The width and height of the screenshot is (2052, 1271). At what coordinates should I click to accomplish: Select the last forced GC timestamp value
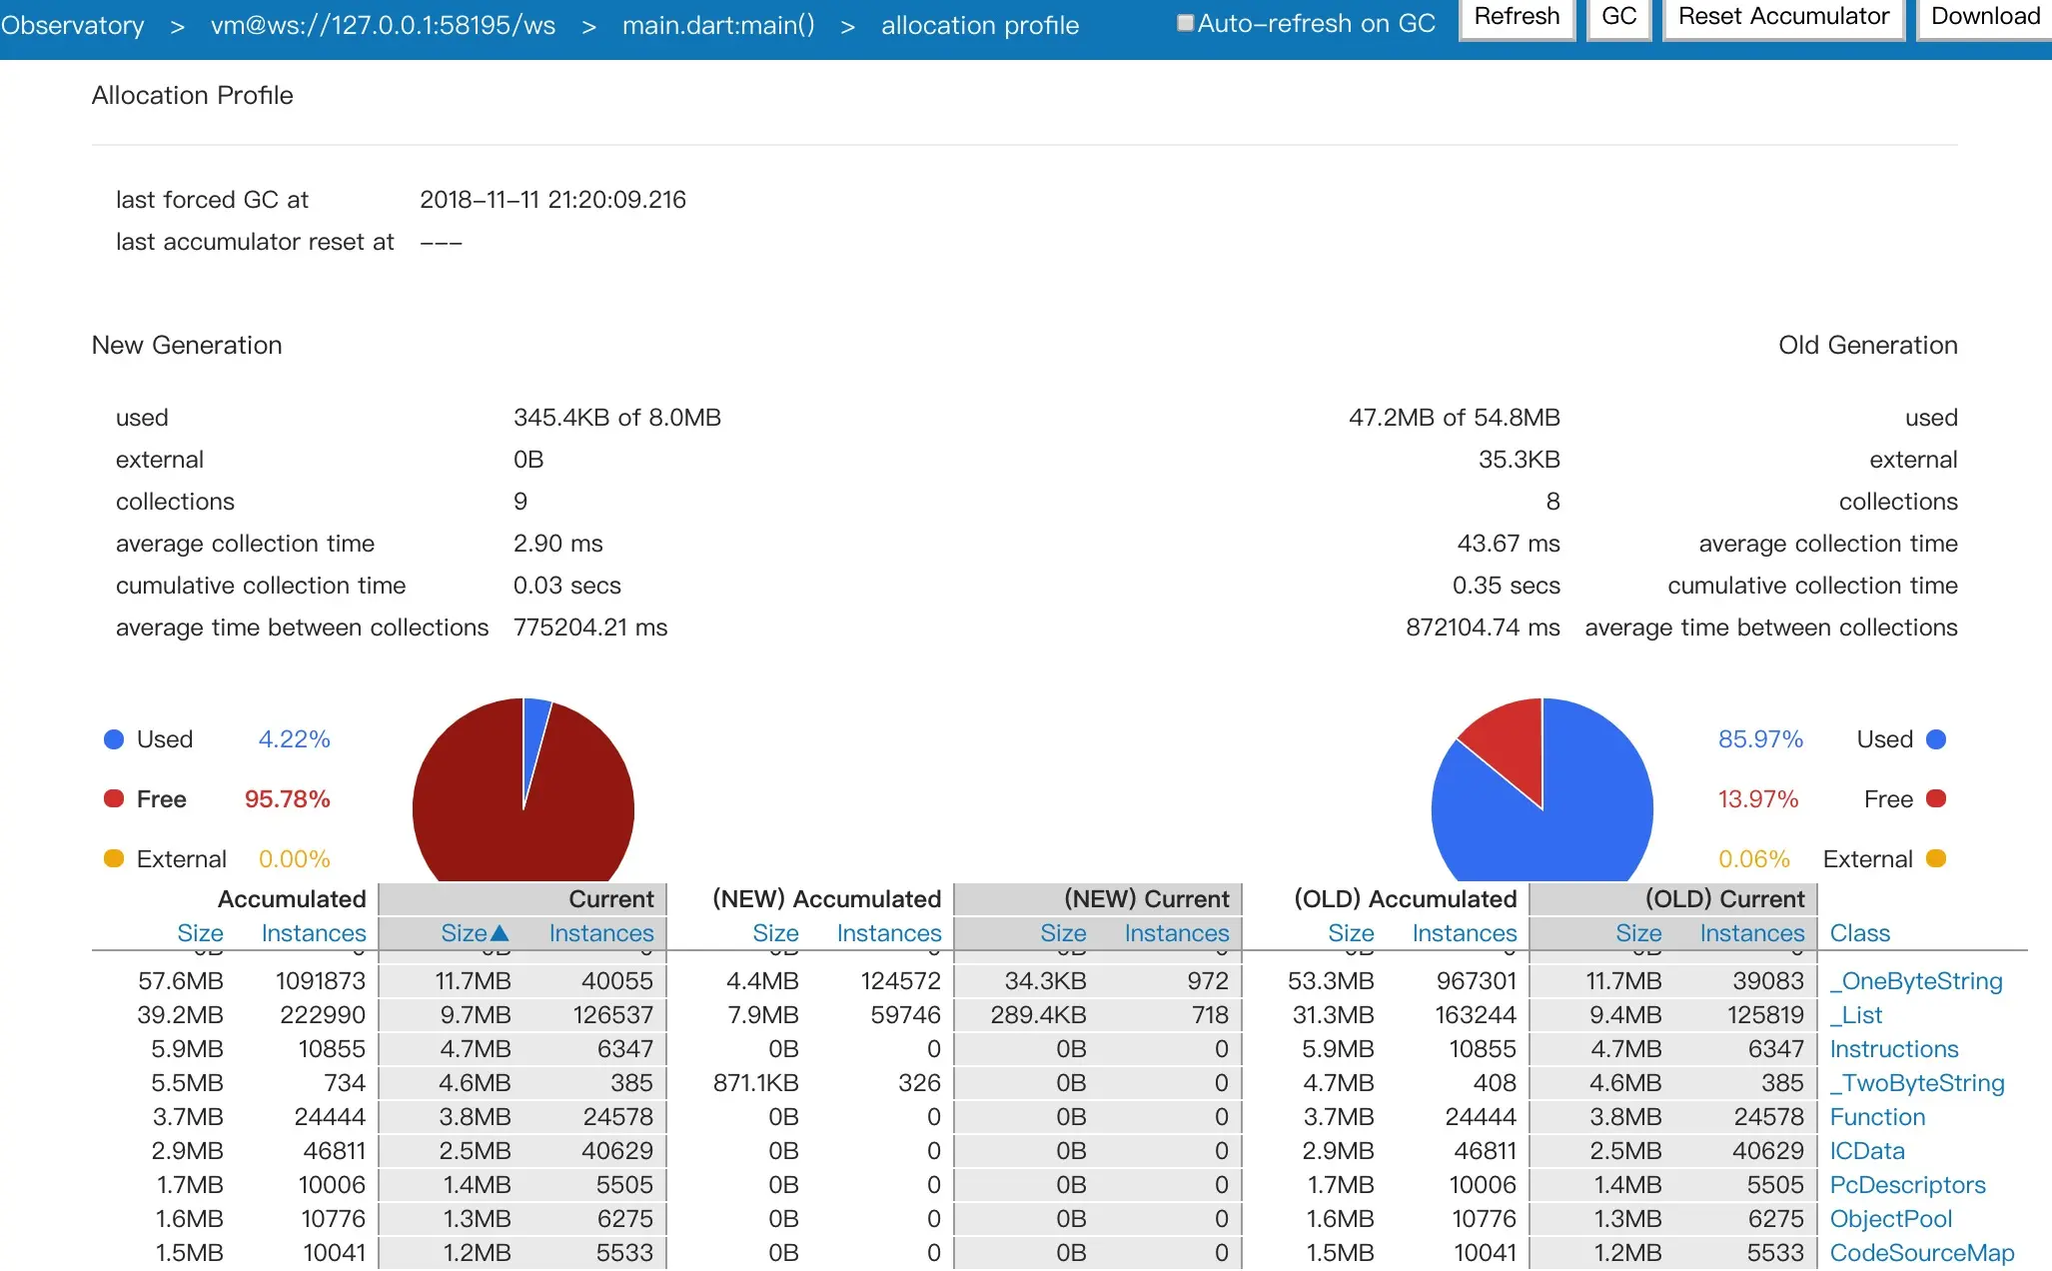point(552,200)
